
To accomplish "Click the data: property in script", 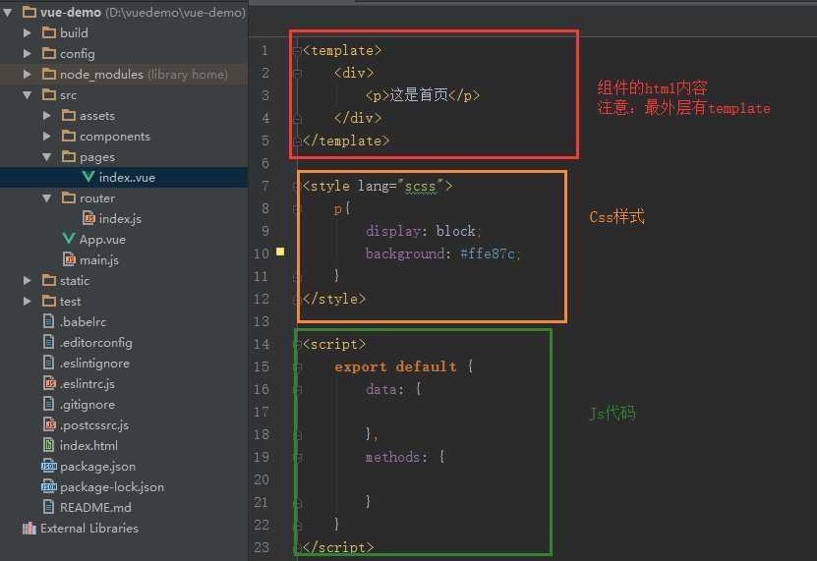I will (x=385, y=390).
